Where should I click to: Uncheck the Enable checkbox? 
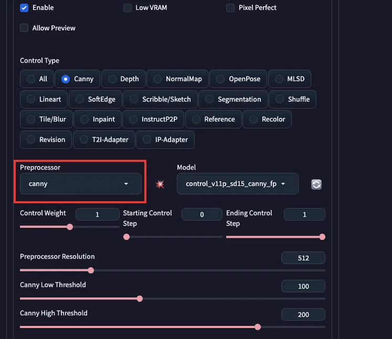click(x=24, y=8)
